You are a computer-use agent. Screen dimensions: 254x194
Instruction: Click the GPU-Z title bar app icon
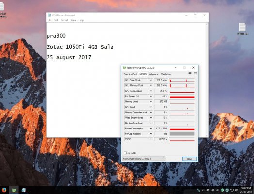click(x=124, y=68)
